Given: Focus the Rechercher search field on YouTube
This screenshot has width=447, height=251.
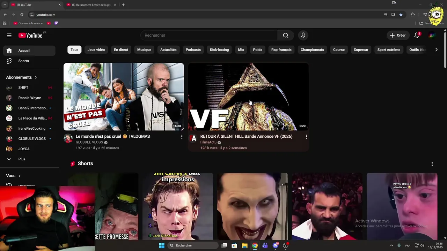Looking at the screenshot, I should [x=209, y=35].
